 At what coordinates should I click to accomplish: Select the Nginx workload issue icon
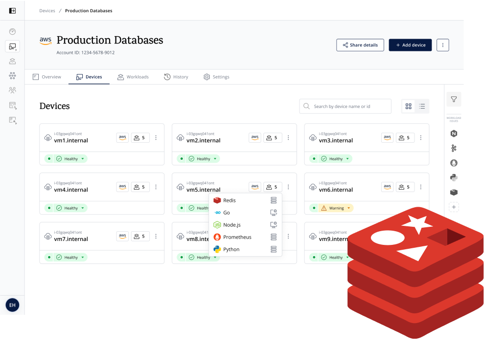454,133
